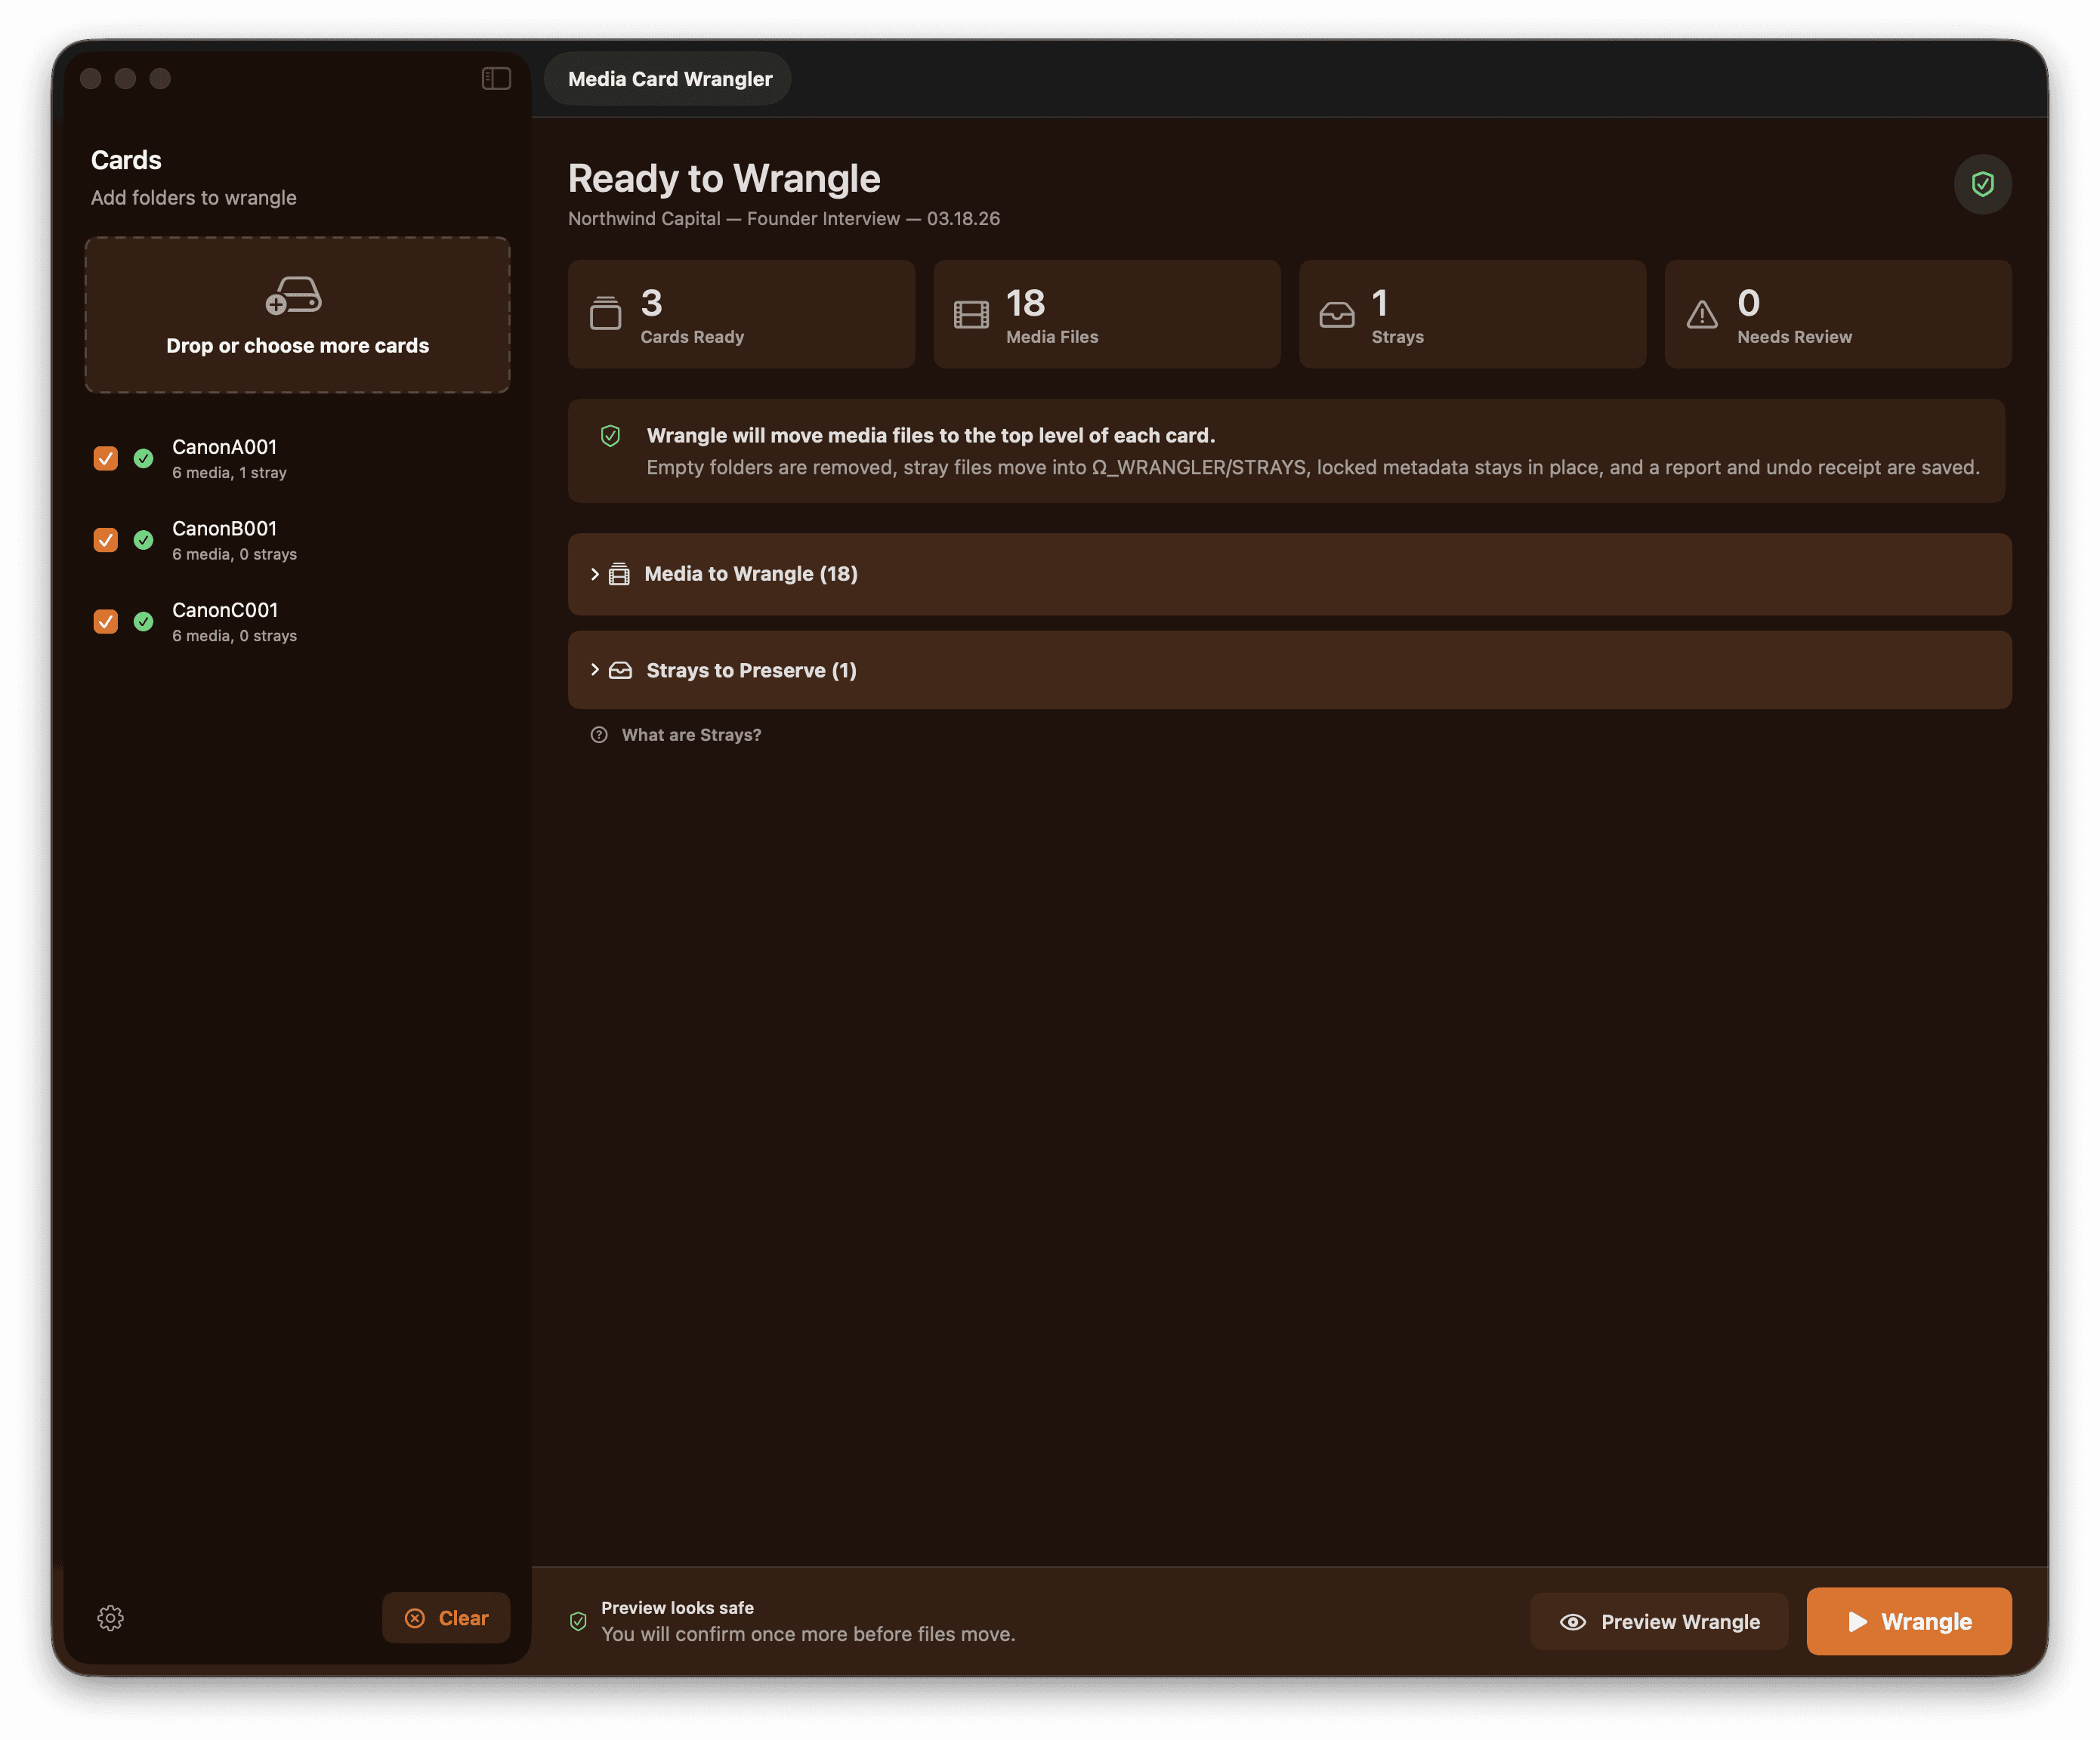Click green status check for CanonC001

pos(143,622)
